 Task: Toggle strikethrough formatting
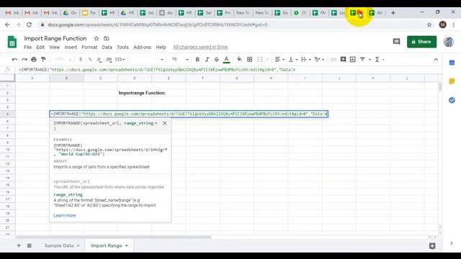[217, 59]
